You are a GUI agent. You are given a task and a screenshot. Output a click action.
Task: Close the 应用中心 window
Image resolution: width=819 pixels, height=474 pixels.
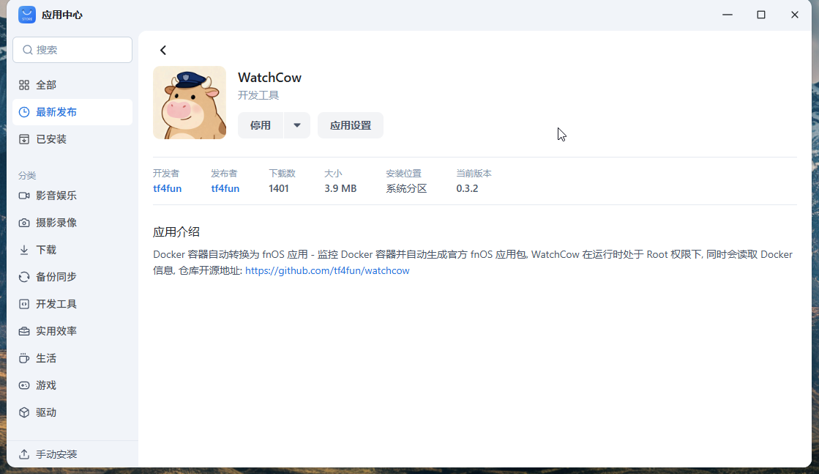pos(794,15)
